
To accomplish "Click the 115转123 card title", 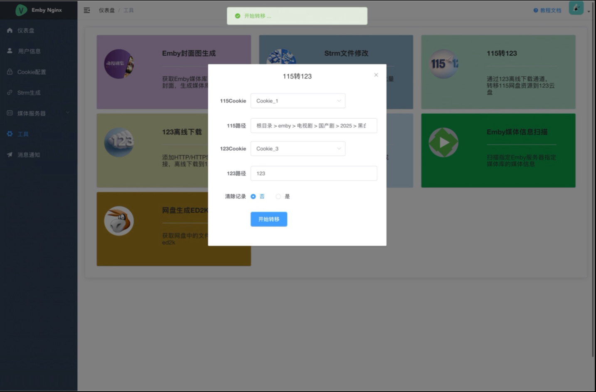I will pos(502,54).
